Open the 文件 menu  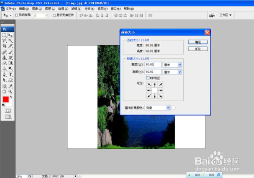11,9
